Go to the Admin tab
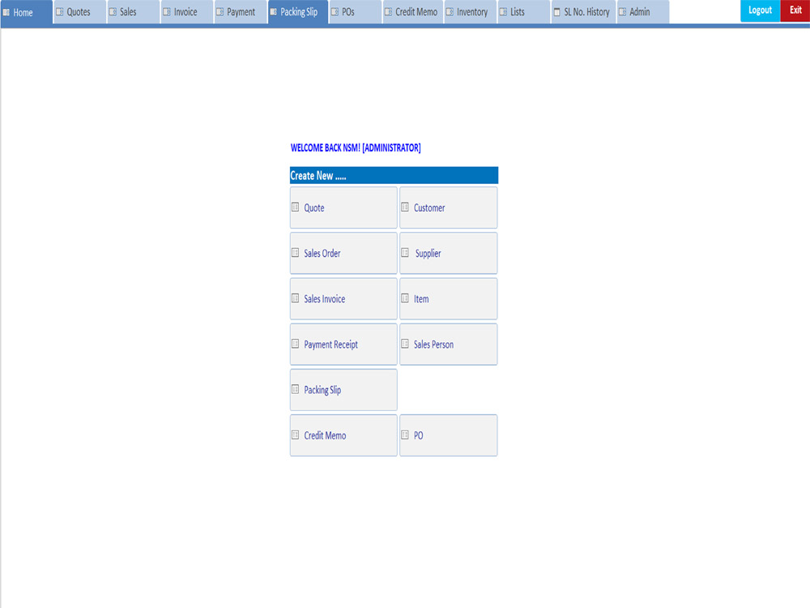The image size is (810, 608). 642,12
